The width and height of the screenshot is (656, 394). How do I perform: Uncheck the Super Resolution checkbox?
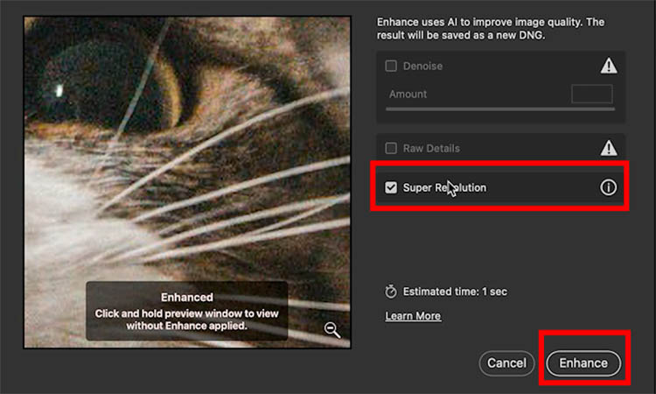[391, 187]
